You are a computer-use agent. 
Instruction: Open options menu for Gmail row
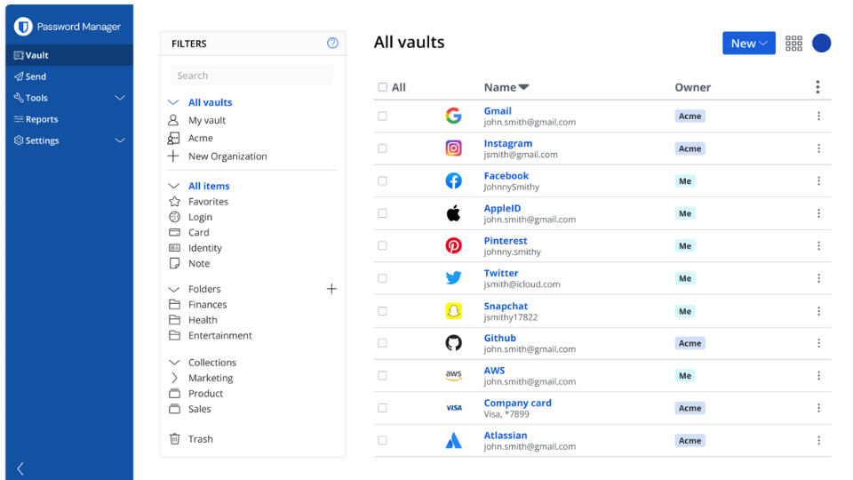pos(818,116)
